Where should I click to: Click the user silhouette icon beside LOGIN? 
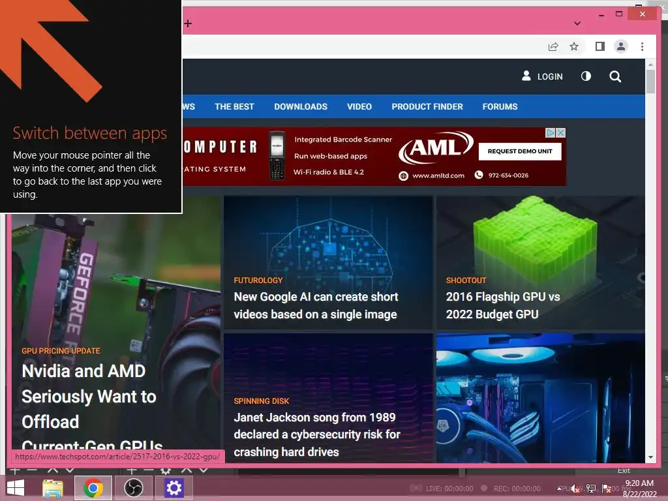click(x=526, y=76)
